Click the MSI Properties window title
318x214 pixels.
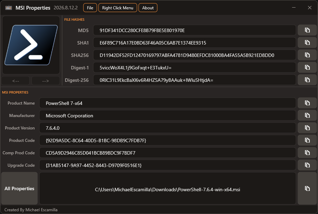click(33, 8)
